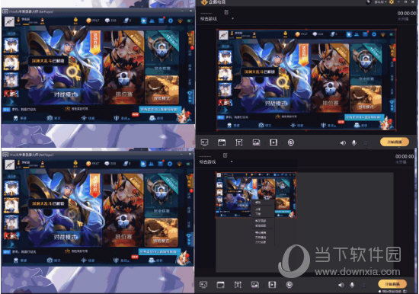Select the small game thumbnail in lower preview
This screenshot has width=419, height=294.
(256, 195)
